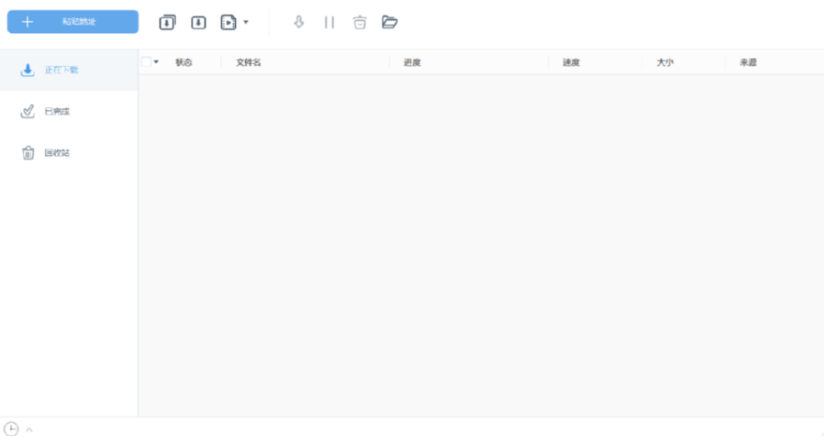Image resolution: width=825 pixels, height=446 pixels.
Task: Tick the select-all checkbox in list header
Action: tap(146, 62)
